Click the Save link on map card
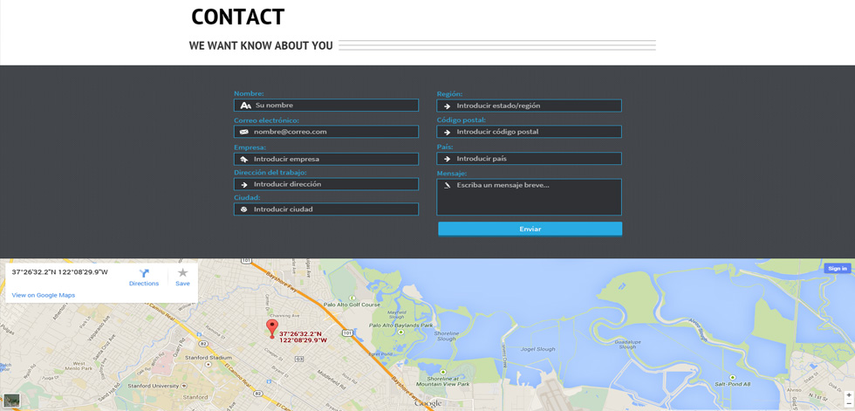The height and width of the screenshot is (411, 855). coord(182,284)
